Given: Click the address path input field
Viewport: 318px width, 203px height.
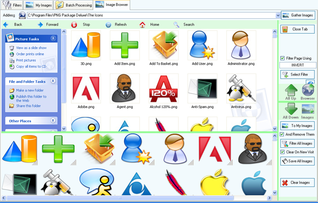Looking at the screenshot, I should point(151,15).
